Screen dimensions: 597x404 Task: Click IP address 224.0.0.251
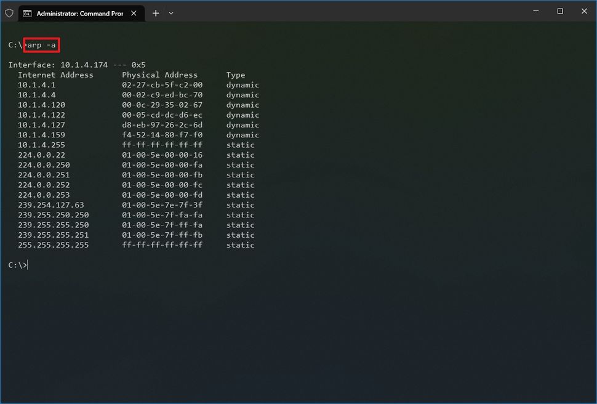(44, 175)
